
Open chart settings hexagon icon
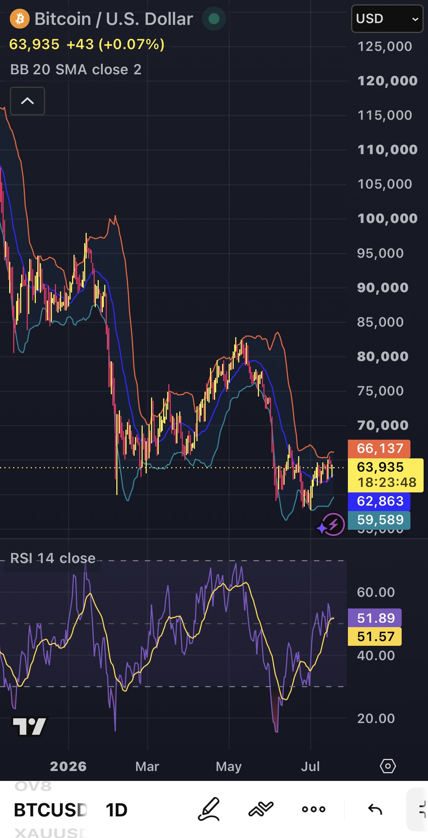point(388,766)
